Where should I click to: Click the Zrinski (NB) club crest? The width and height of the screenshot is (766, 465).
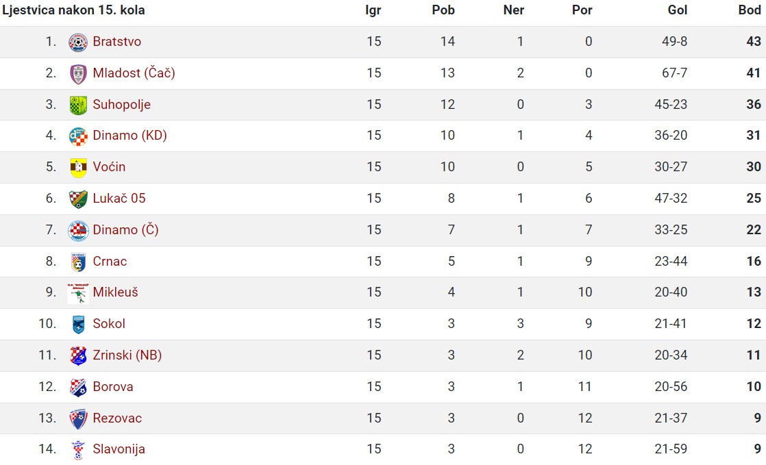pos(78,355)
